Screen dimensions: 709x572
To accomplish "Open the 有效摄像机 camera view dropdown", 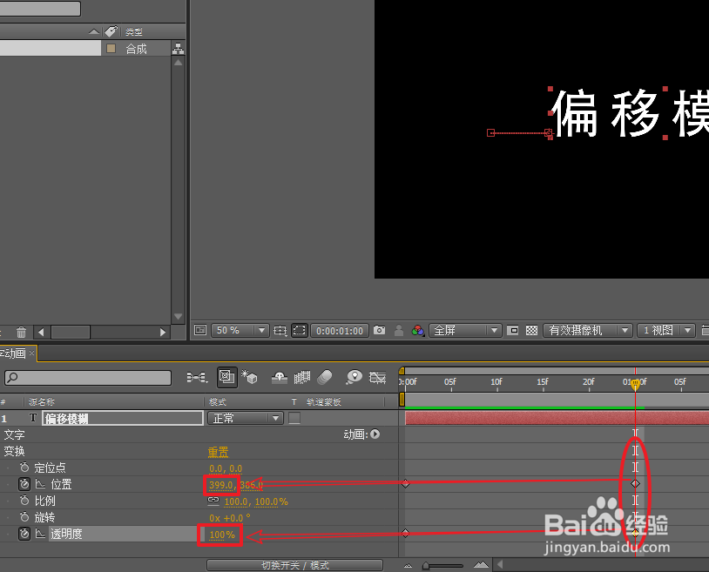I will click(x=587, y=330).
